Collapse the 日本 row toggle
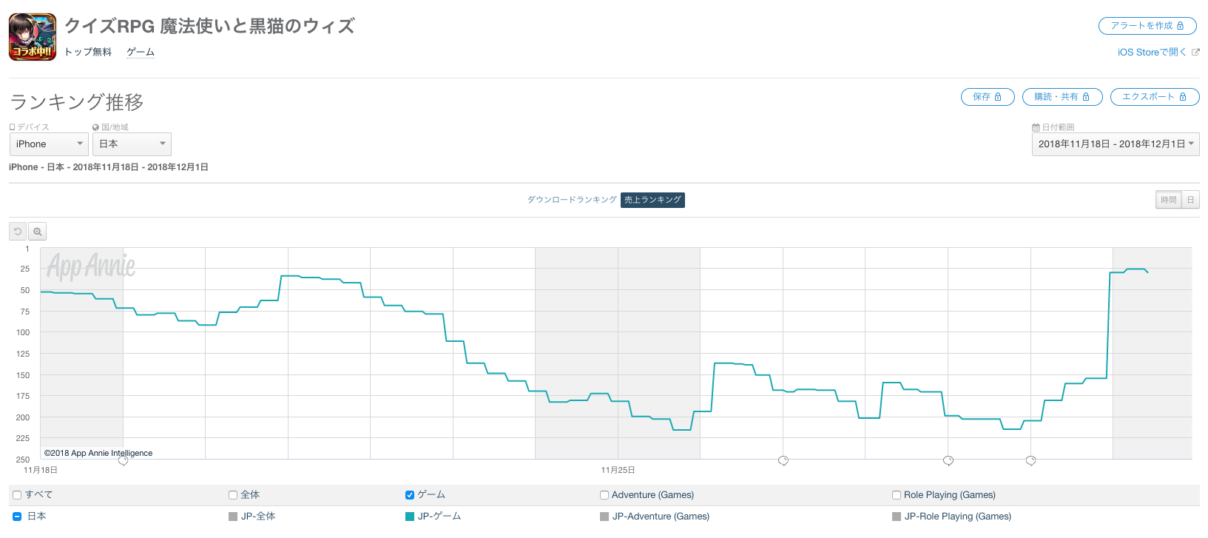 tap(17, 517)
